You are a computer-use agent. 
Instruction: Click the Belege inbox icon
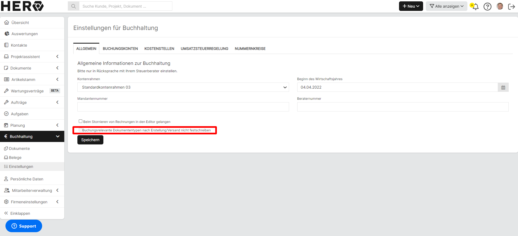click(6, 158)
